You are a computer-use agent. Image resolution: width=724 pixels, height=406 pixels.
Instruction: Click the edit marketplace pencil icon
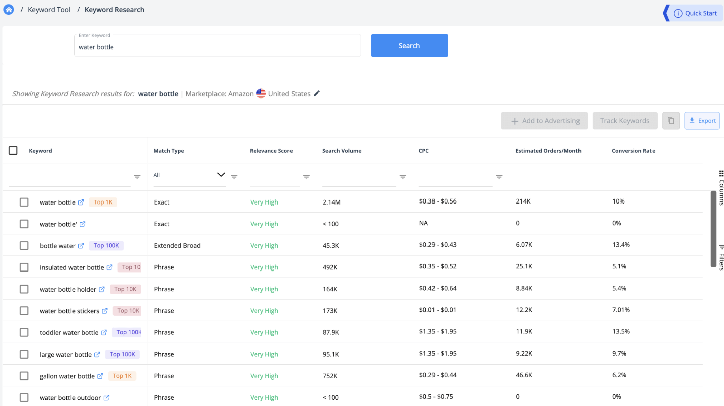click(x=317, y=93)
